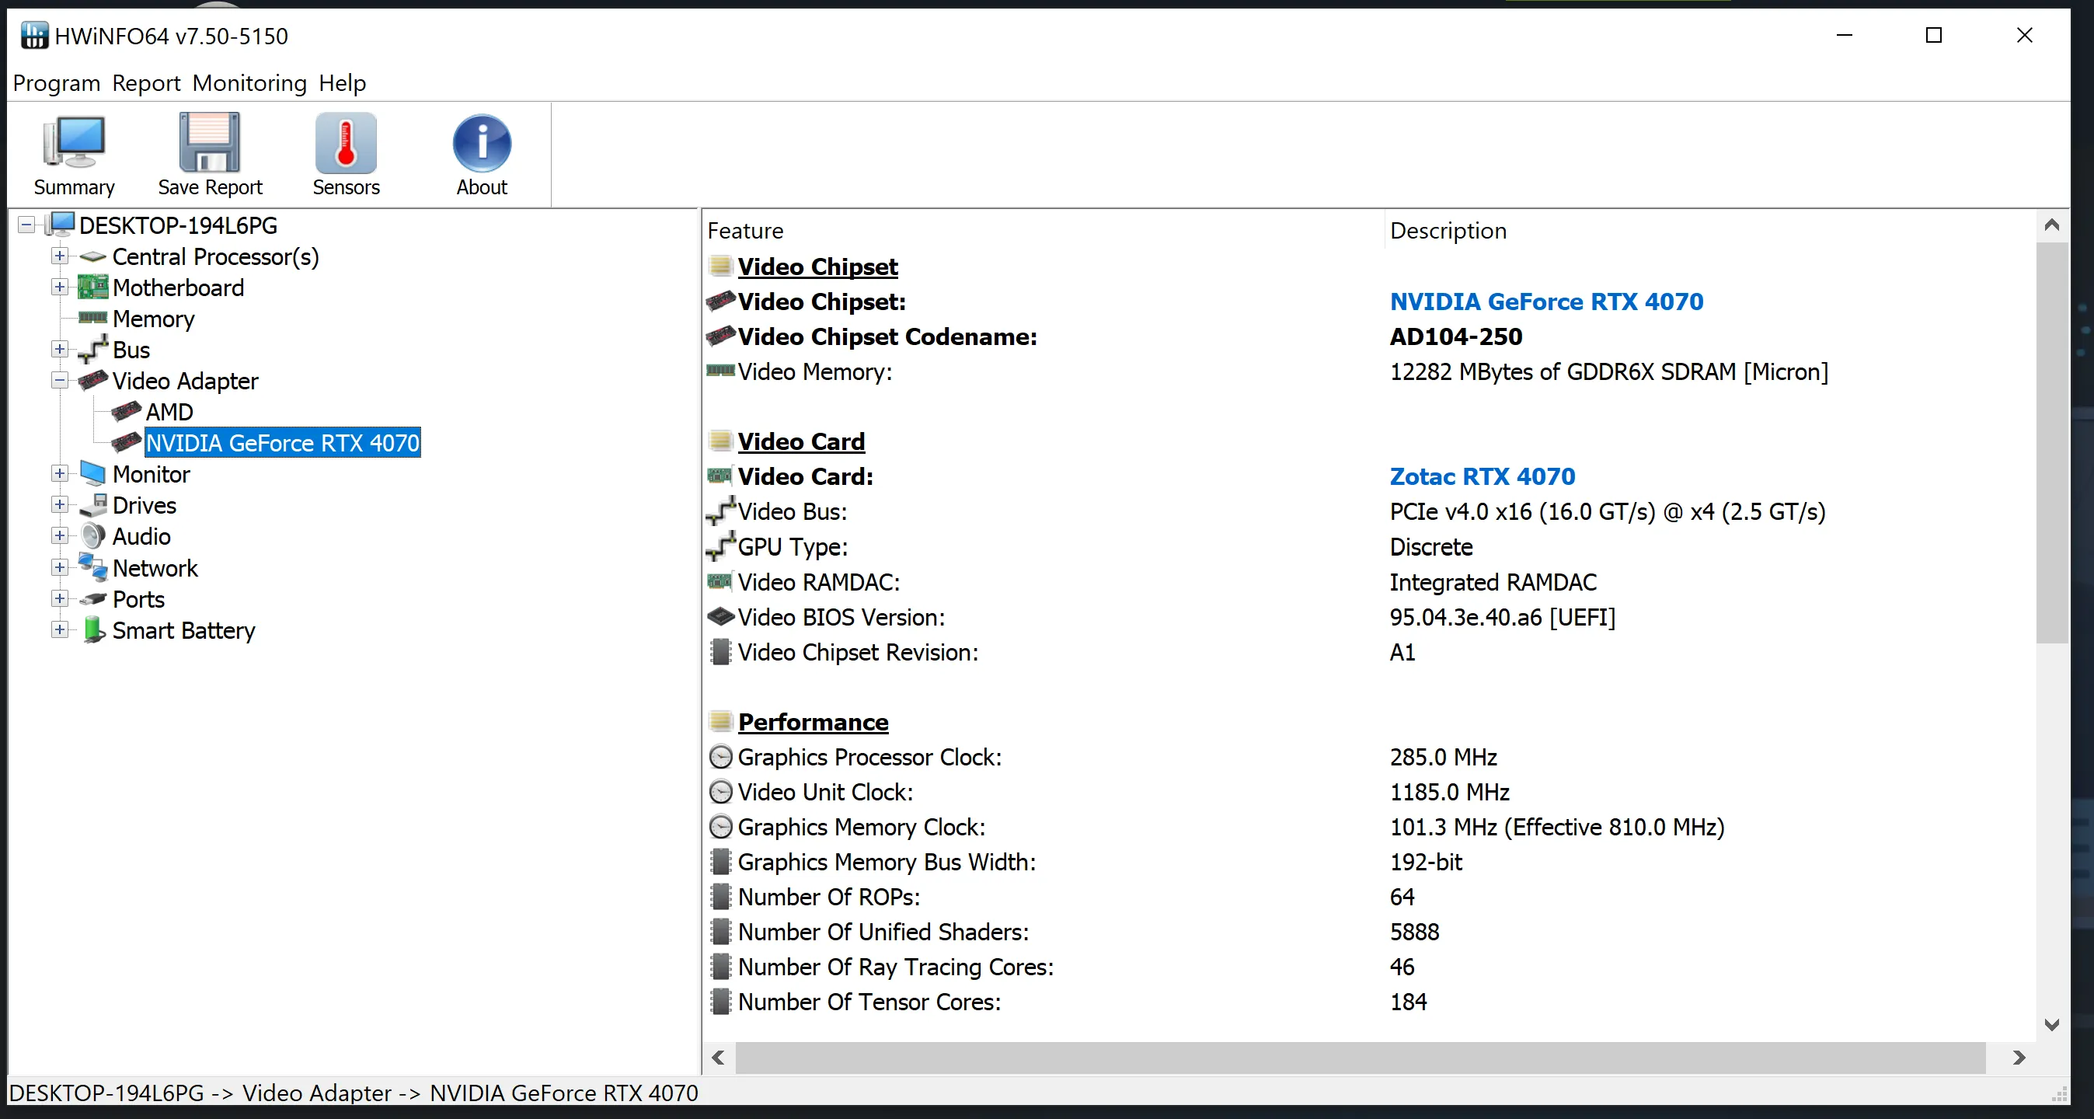Collapse the DESKTOP-194L6PG root node
The height and width of the screenshot is (1119, 2094).
27,225
